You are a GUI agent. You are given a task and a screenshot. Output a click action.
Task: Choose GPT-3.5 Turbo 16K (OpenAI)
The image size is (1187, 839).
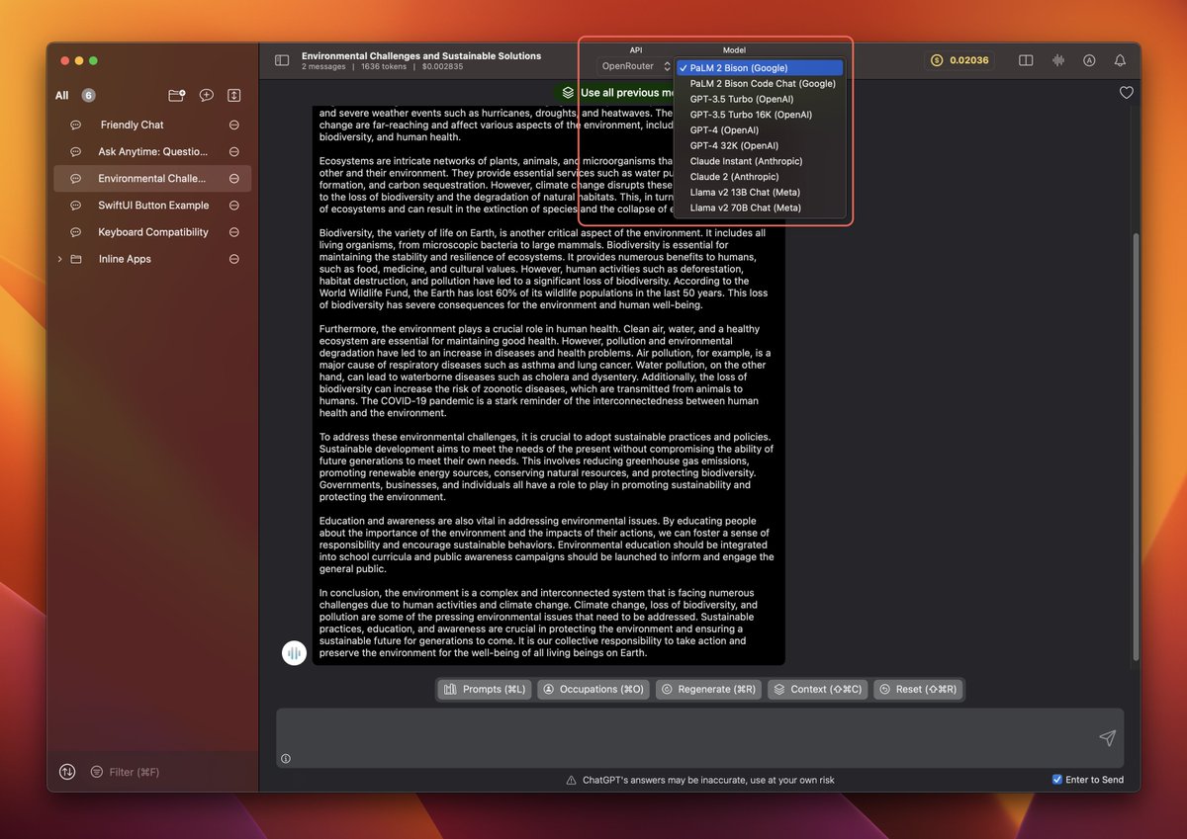coord(760,115)
